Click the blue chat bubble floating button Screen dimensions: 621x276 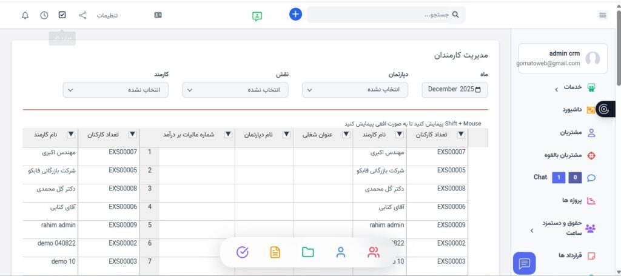click(525, 263)
